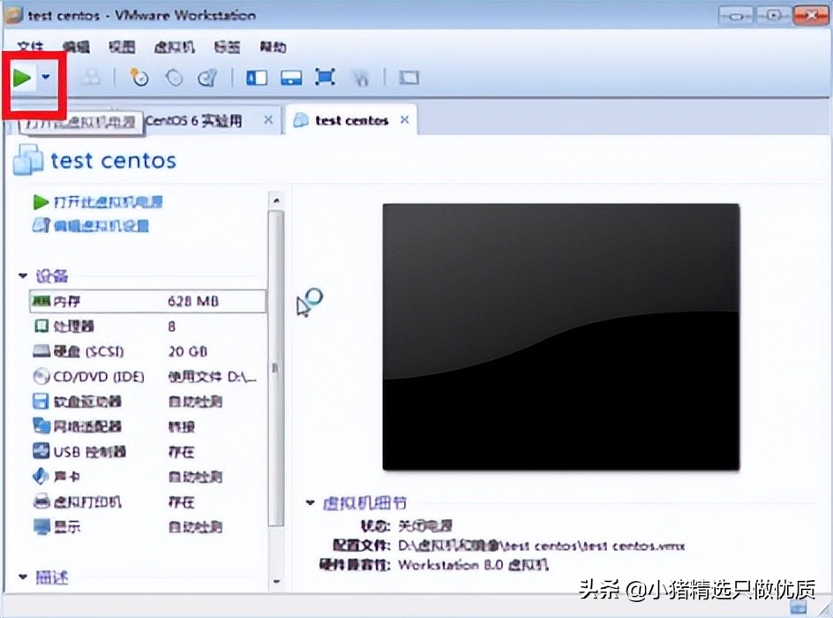This screenshot has width=833, height=618.
Task: Click the show or hide console view icon
Action: pos(256,77)
